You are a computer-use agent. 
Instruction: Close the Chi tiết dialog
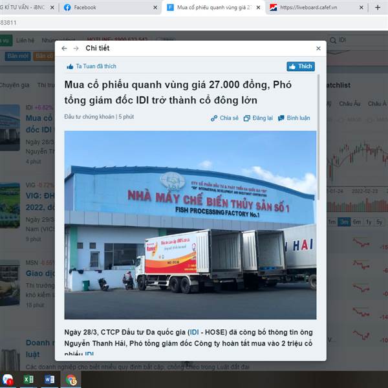pyautogui.click(x=318, y=48)
